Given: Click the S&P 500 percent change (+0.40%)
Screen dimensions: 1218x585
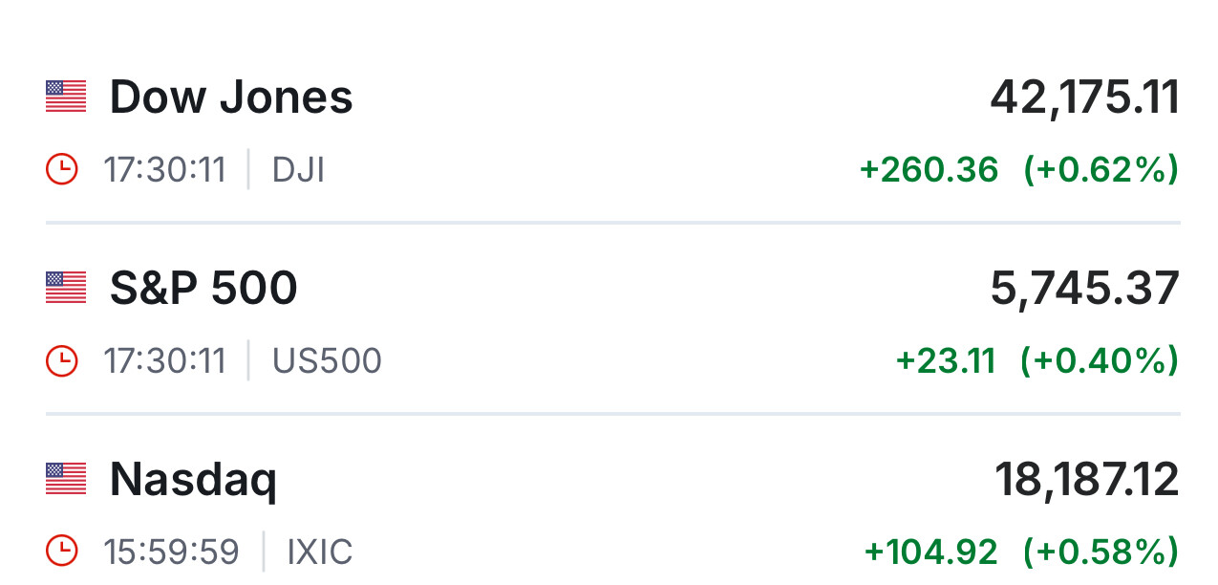Looking at the screenshot, I should click(x=1100, y=361).
